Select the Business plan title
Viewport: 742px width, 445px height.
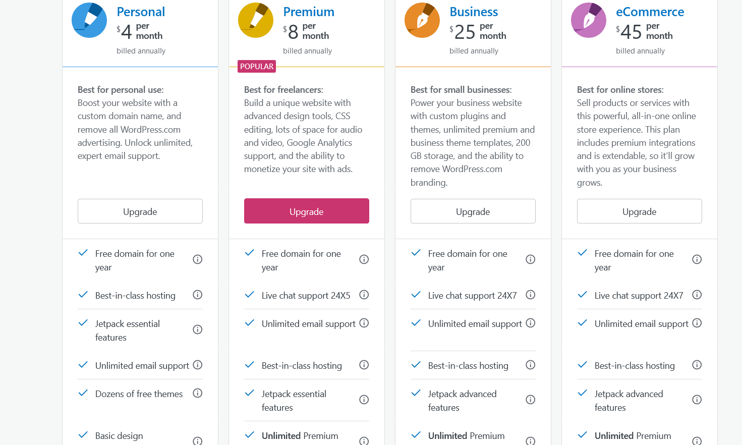(474, 12)
